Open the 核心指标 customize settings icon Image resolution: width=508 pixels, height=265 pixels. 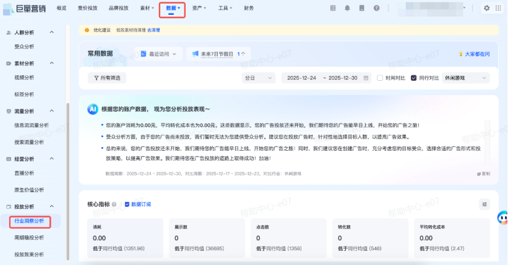point(484,204)
